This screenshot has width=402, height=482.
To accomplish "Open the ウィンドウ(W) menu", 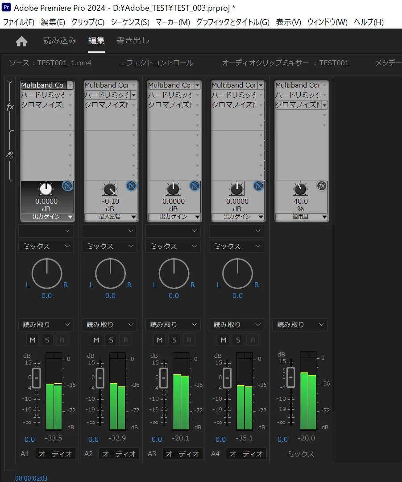I will click(x=327, y=22).
